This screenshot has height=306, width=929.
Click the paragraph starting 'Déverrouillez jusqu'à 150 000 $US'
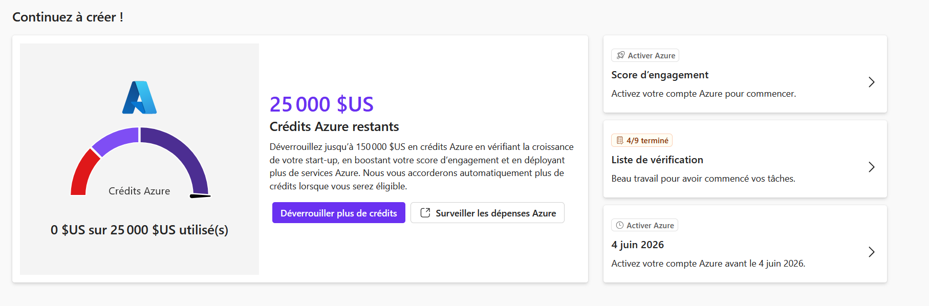(421, 166)
